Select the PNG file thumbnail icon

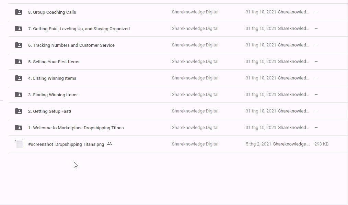click(19, 144)
